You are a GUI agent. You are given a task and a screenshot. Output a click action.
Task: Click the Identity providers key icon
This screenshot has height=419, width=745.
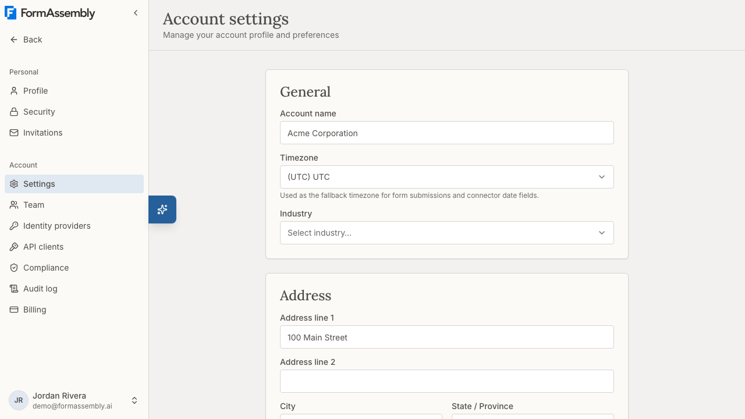[14, 226]
